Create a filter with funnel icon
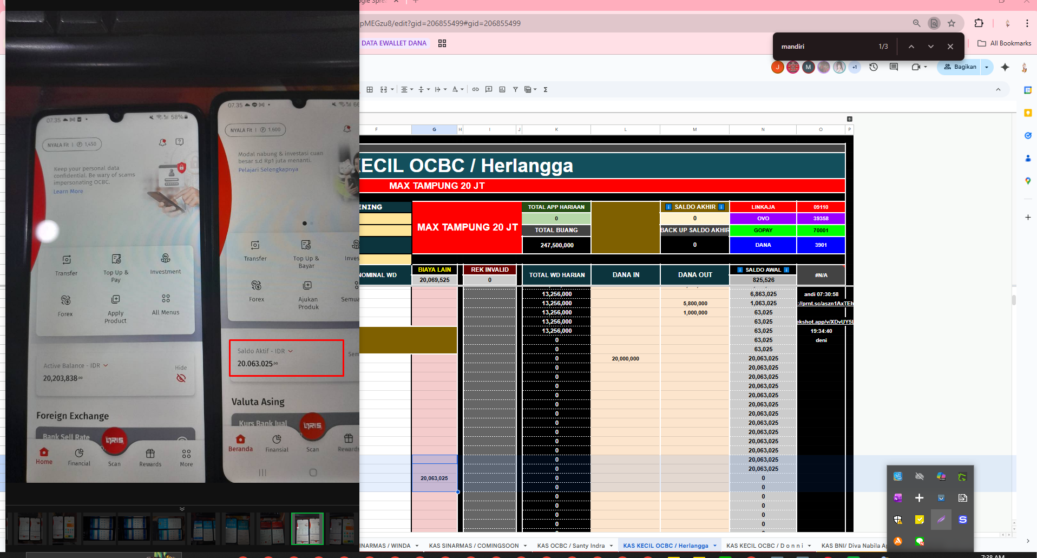This screenshot has height=558, width=1037. pyautogui.click(x=515, y=89)
